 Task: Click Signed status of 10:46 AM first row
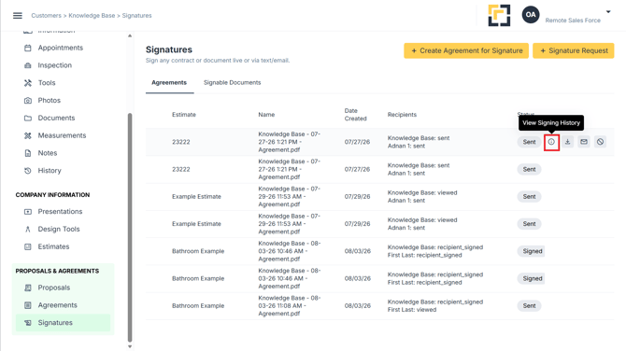click(531, 251)
